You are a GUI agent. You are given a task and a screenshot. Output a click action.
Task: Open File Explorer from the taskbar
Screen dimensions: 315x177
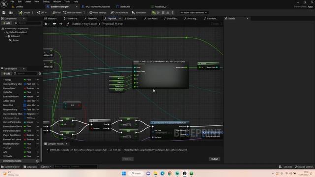click(x=156, y=174)
